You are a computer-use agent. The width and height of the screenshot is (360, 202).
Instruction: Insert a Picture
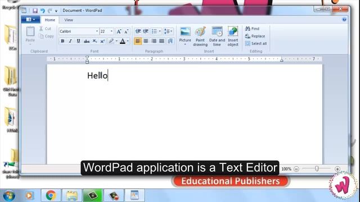pyautogui.click(x=185, y=34)
